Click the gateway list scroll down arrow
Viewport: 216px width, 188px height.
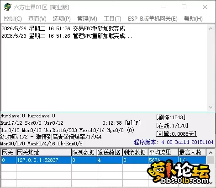211,183
